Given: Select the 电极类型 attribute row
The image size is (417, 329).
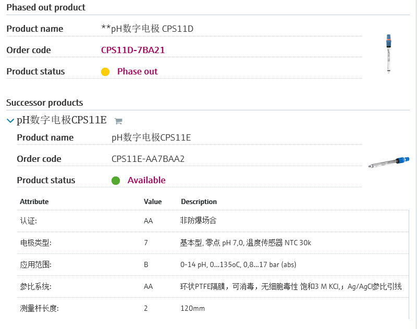Looking at the screenshot, I should point(213,243).
